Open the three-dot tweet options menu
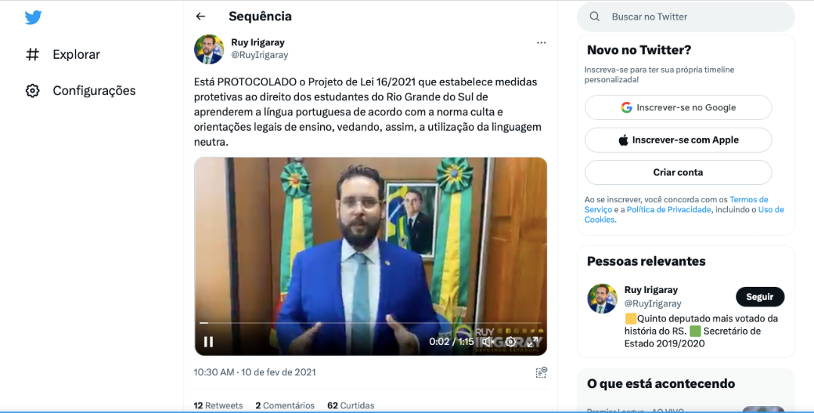This screenshot has width=814, height=413. (x=541, y=42)
